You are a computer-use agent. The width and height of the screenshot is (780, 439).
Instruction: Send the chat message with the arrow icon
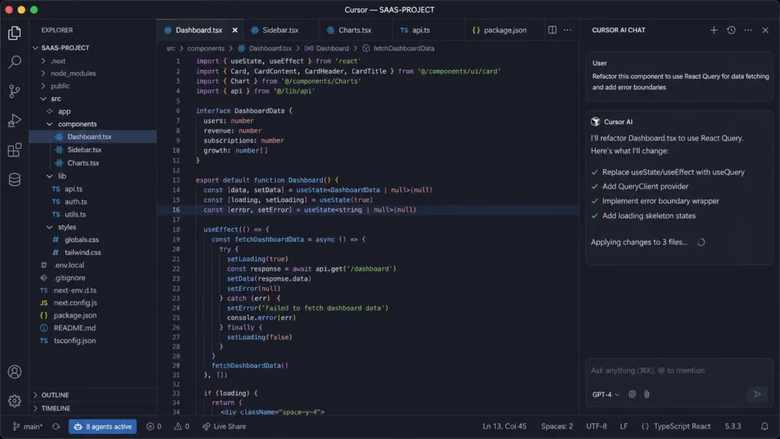pyautogui.click(x=756, y=394)
